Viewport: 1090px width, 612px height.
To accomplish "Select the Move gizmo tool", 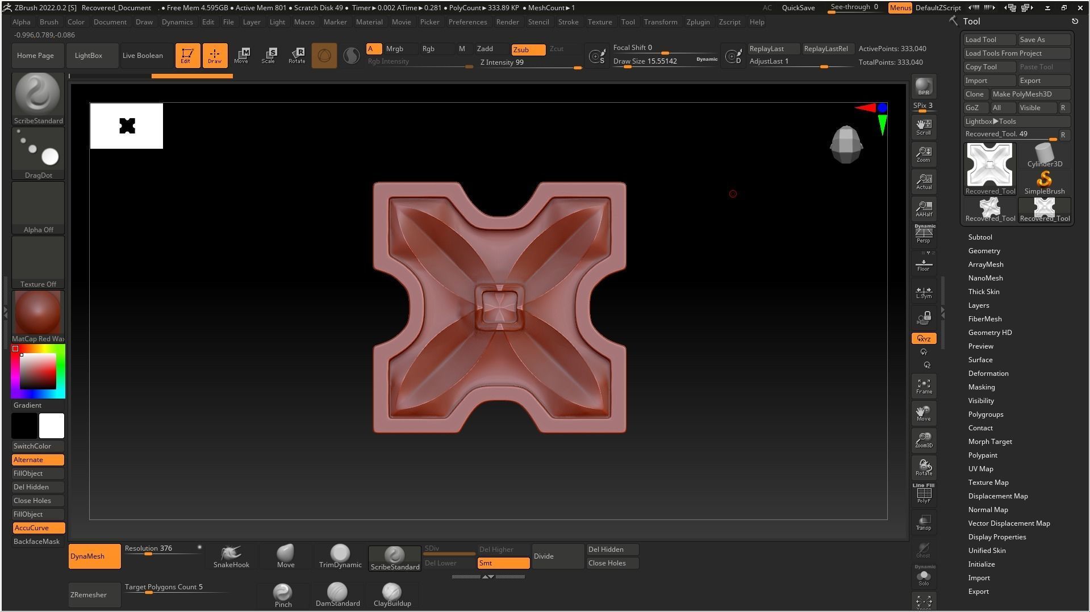I will tap(242, 55).
